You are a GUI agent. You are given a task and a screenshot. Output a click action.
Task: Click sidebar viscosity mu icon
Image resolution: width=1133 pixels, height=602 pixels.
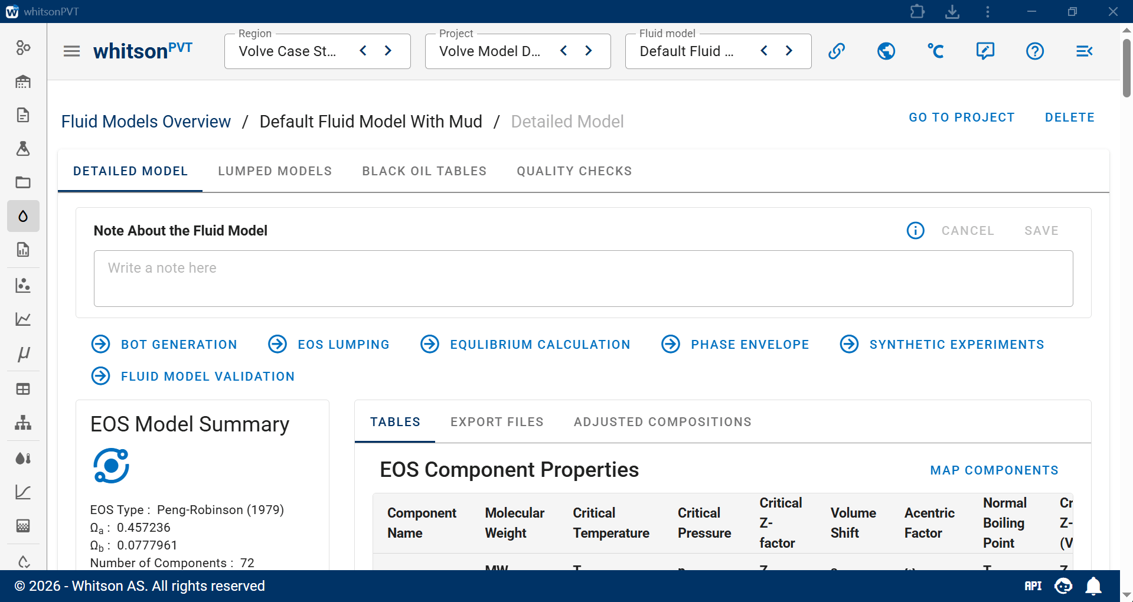pyautogui.click(x=23, y=354)
